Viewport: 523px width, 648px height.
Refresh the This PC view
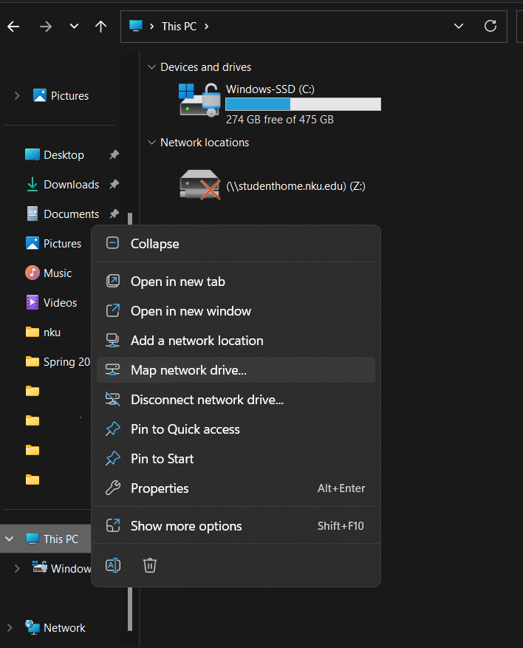tap(490, 26)
